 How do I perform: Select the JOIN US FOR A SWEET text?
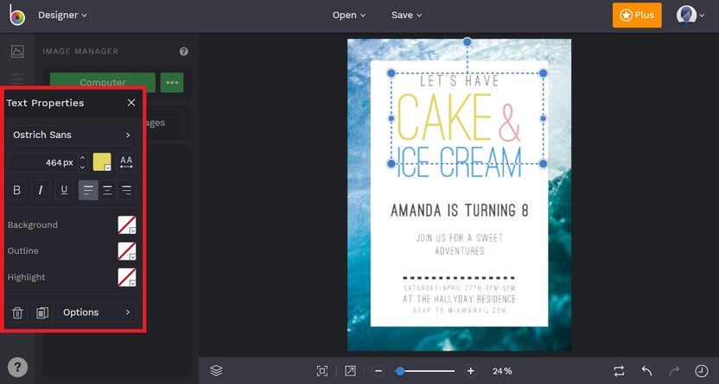(460, 238)
